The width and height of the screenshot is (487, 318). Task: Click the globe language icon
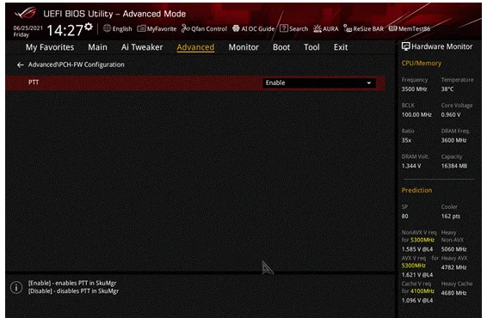[107, 28]
